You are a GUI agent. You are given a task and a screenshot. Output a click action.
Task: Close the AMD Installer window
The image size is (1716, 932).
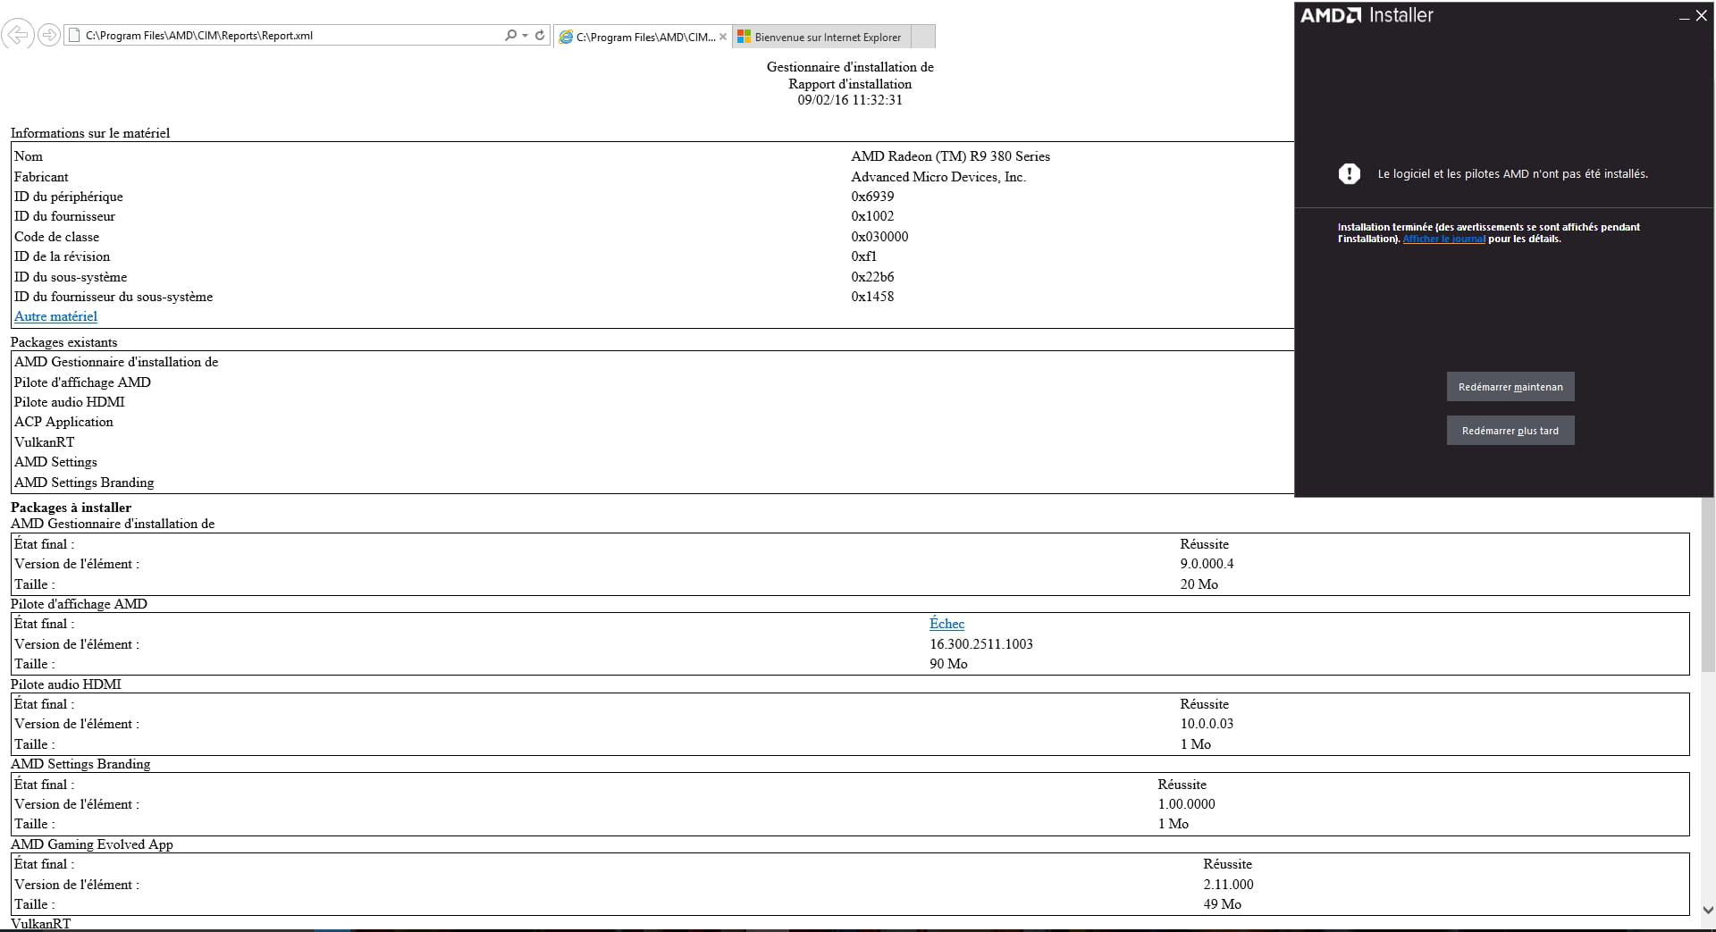pos(1702,15)
